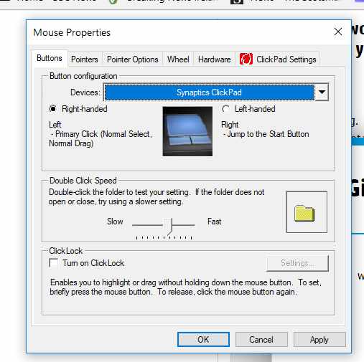
Task: Switch to the Pointers tab
Action: pyautogui.click(x=85, y=59)
